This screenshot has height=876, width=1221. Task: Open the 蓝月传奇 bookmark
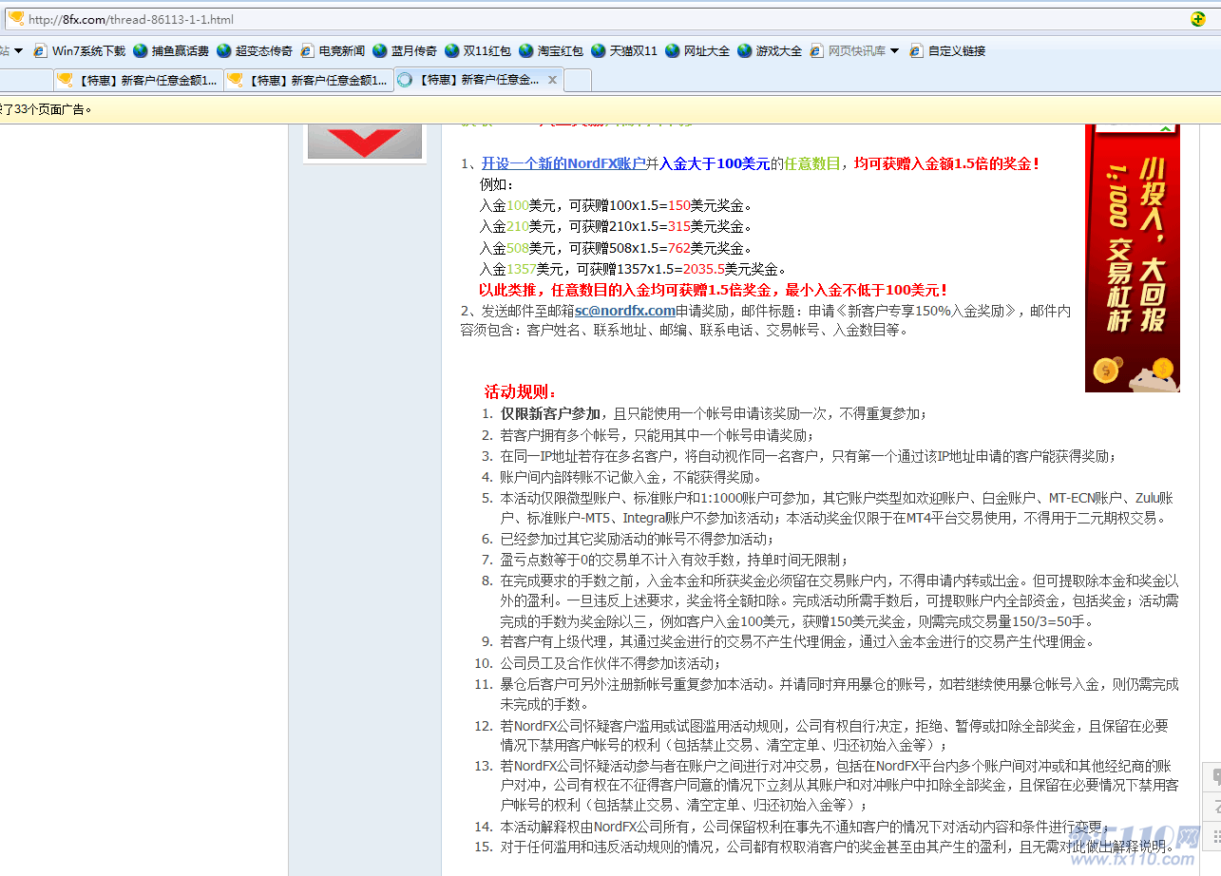pos(405,51)
